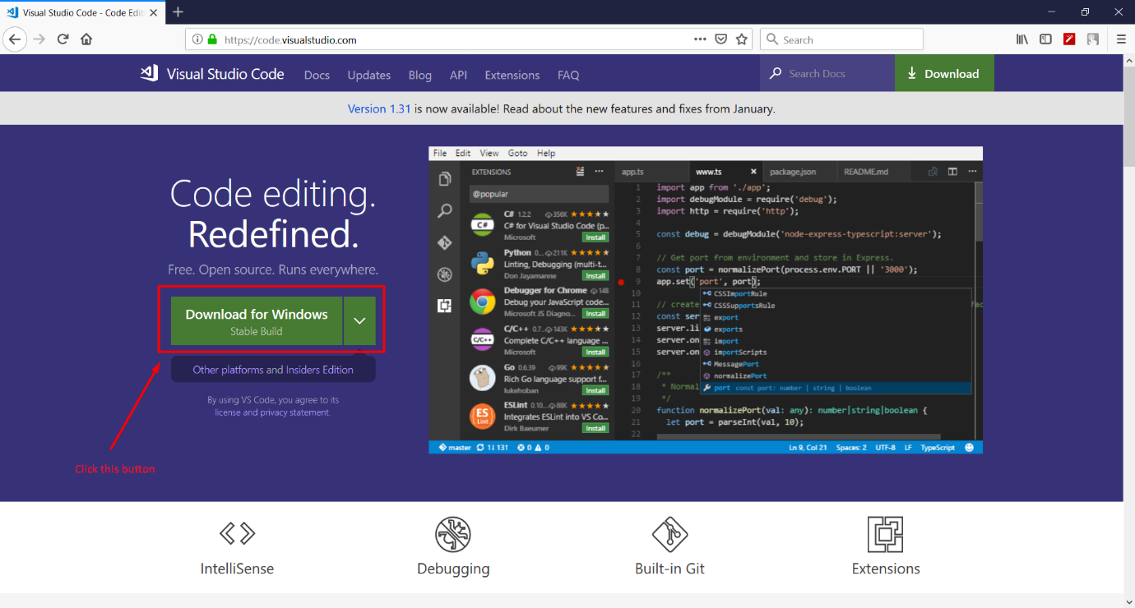Viewport: 1135px width, 608px height.
Task: Open the API navigation item
Action: tap(458, 75)
